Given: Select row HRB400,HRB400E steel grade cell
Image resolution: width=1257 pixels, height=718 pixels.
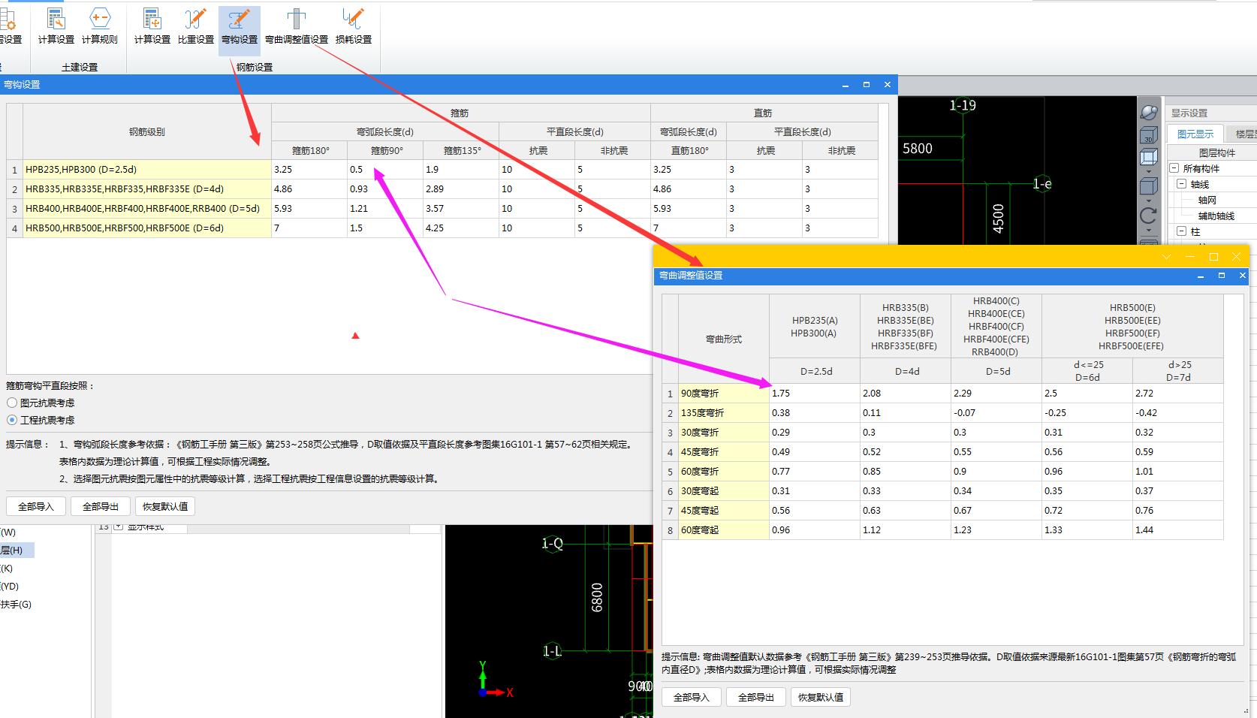Looking at the screenshot, I should tap(147, 209).
